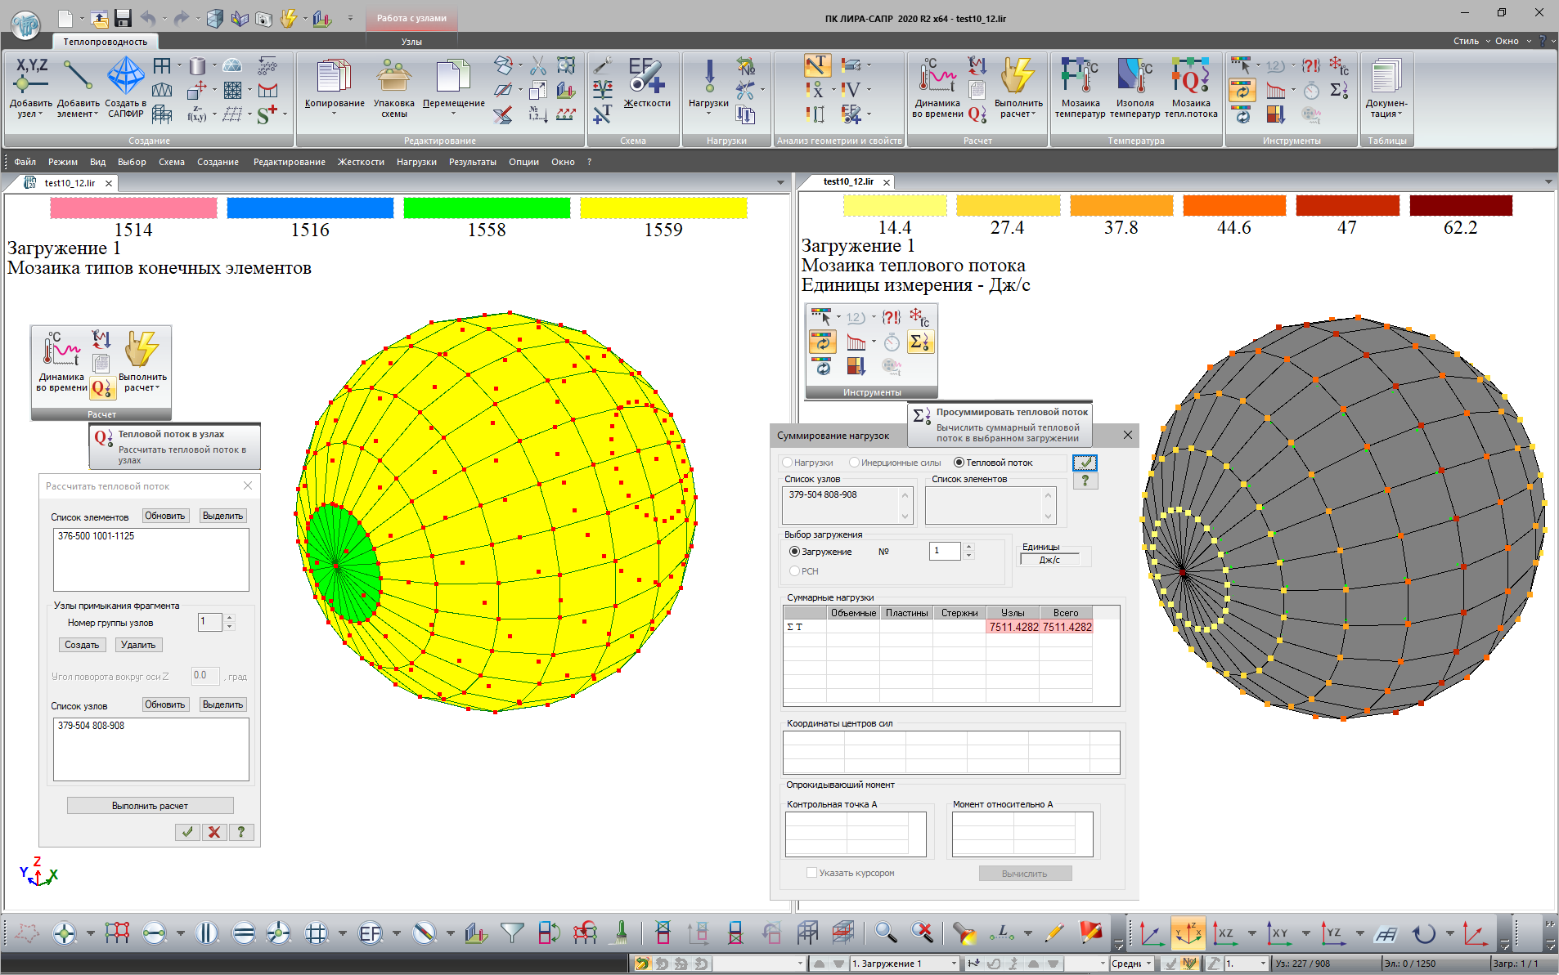Click the Создать button for node group
Viewport: 1559px width, 975px height.
point(82,645)
